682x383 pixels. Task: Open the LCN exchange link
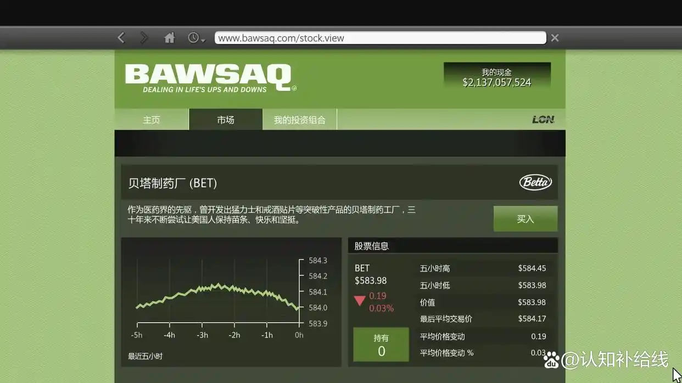pos(543,119)
